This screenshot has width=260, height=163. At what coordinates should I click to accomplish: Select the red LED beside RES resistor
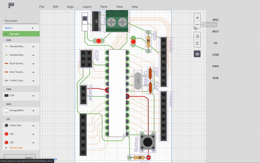click(x=133, y=41)
